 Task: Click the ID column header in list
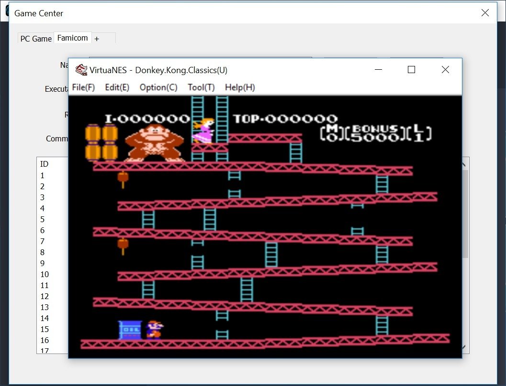pyautogui.click(x=44, y=164)
